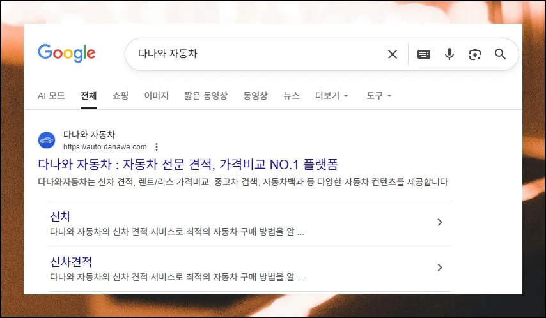Click the magnifying glass search button
Screen dimensions: 546x318
(x=501, y=54)
